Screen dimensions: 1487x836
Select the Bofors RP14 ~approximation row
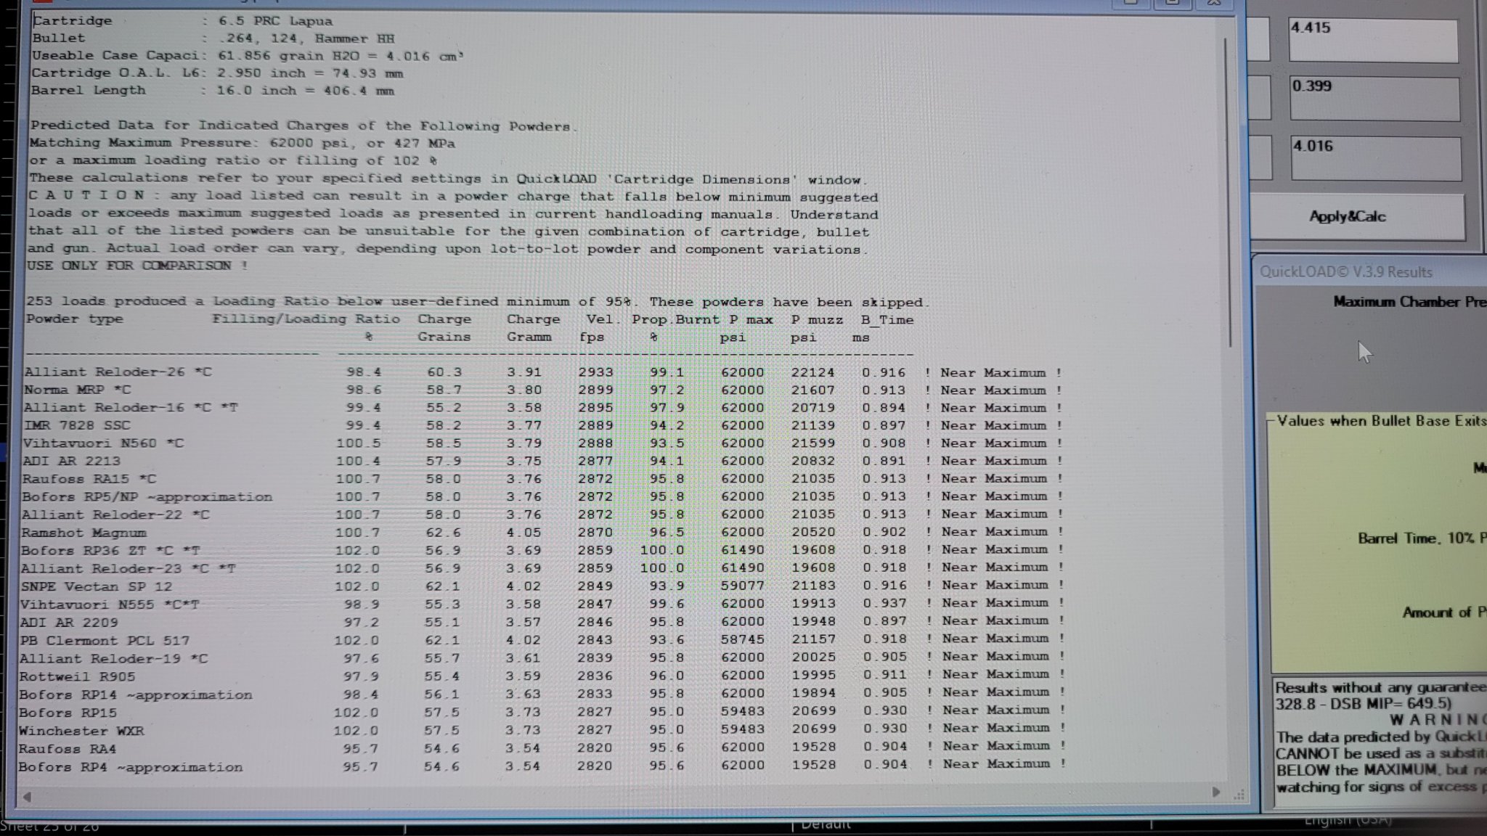click(x=544, y=694)
